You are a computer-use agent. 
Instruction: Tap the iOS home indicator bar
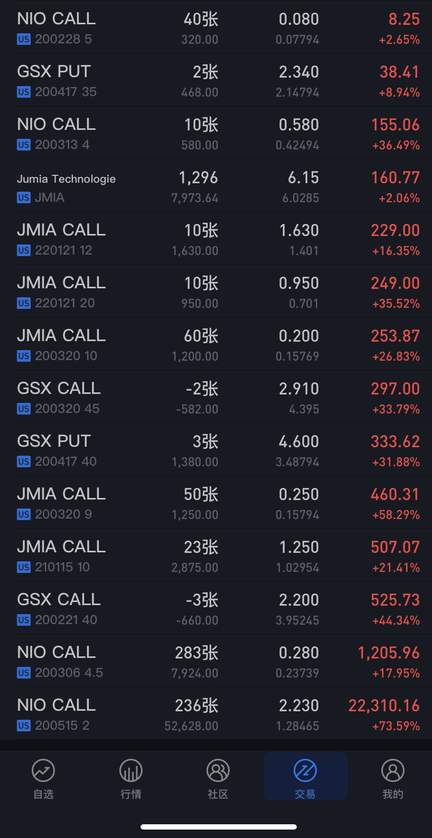click(219, 826)
